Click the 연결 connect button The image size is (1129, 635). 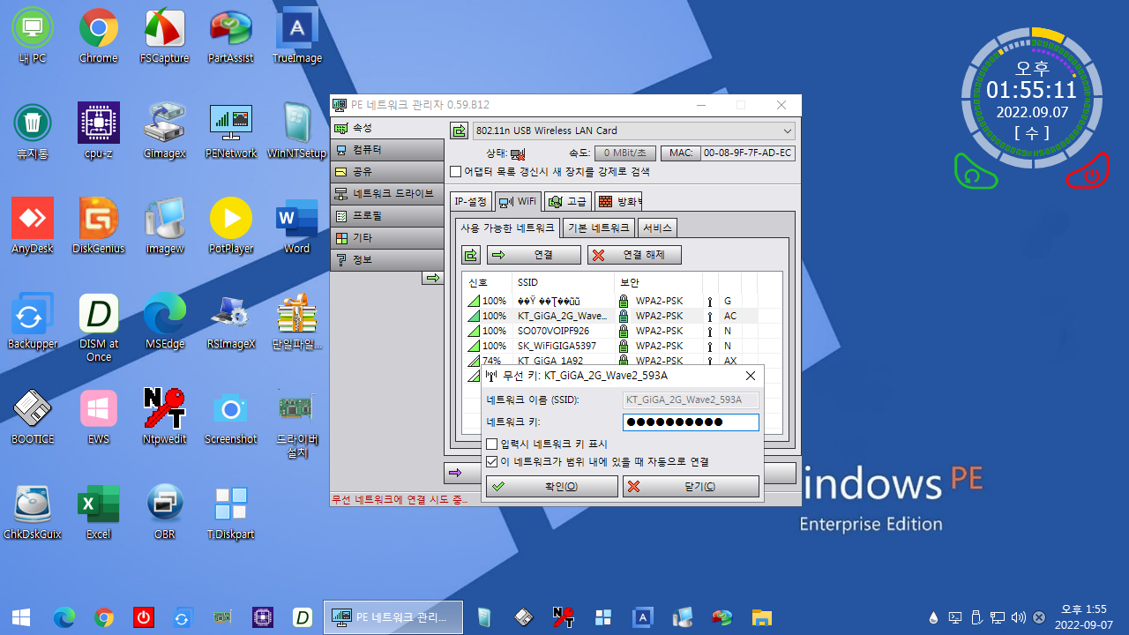(x=534, y=255)
